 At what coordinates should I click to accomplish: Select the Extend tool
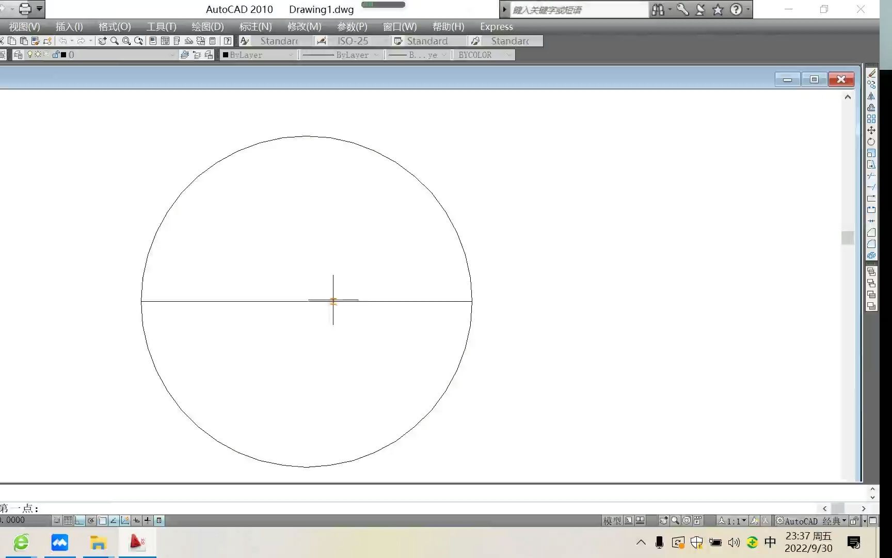[x=871, y=187]
